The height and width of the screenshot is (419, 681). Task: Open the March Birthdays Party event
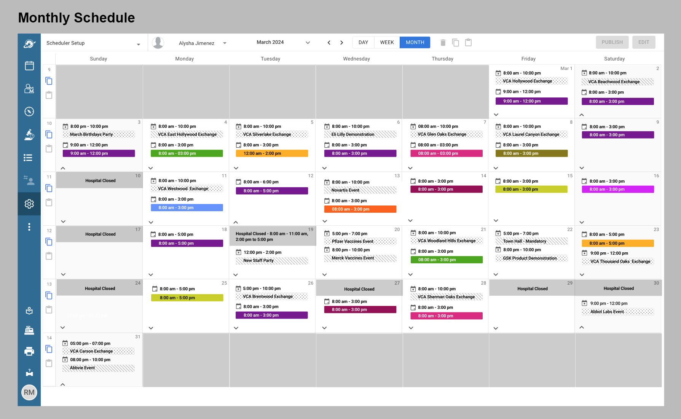[99, 134]
